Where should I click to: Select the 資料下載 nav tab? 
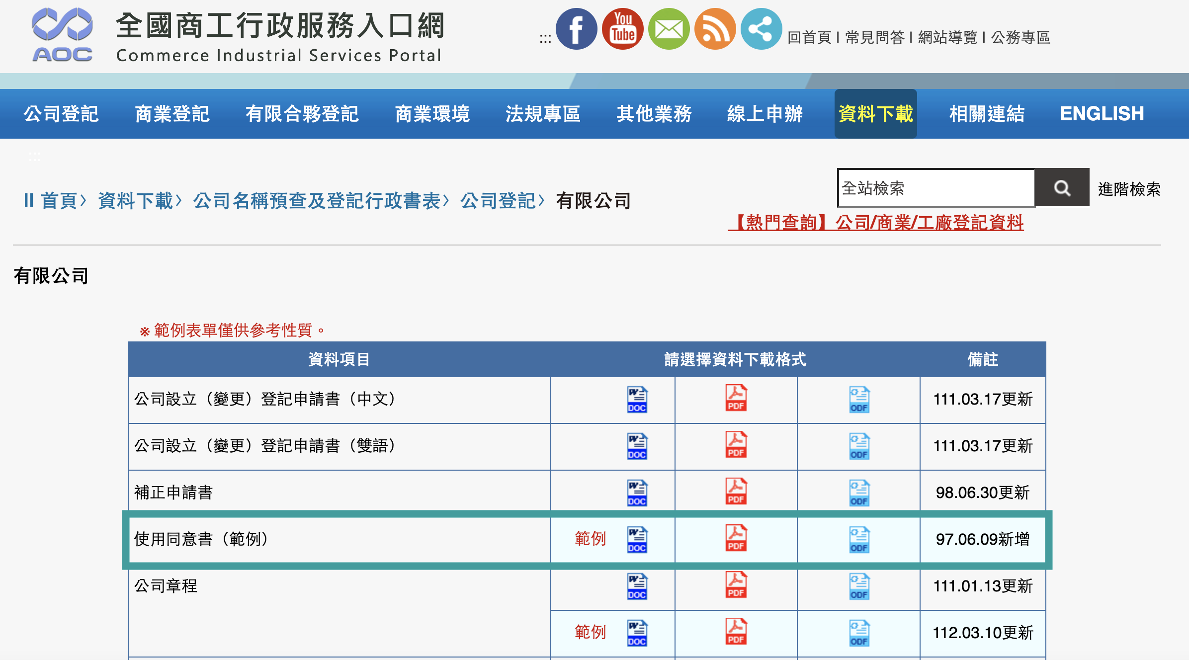click(876, 114)
